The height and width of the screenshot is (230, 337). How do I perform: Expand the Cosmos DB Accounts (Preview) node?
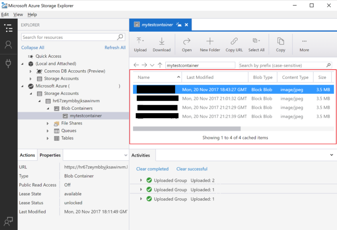(30, 71)
